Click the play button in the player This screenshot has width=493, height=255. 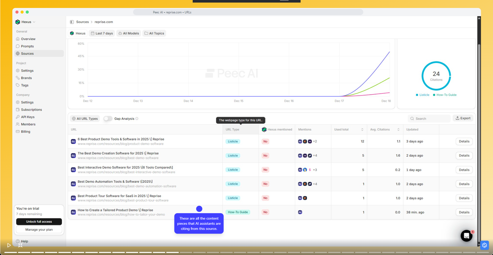9,245
